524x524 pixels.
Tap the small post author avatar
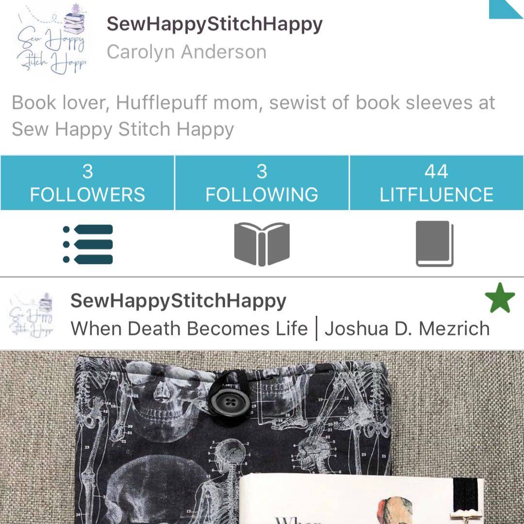(31, 315)
